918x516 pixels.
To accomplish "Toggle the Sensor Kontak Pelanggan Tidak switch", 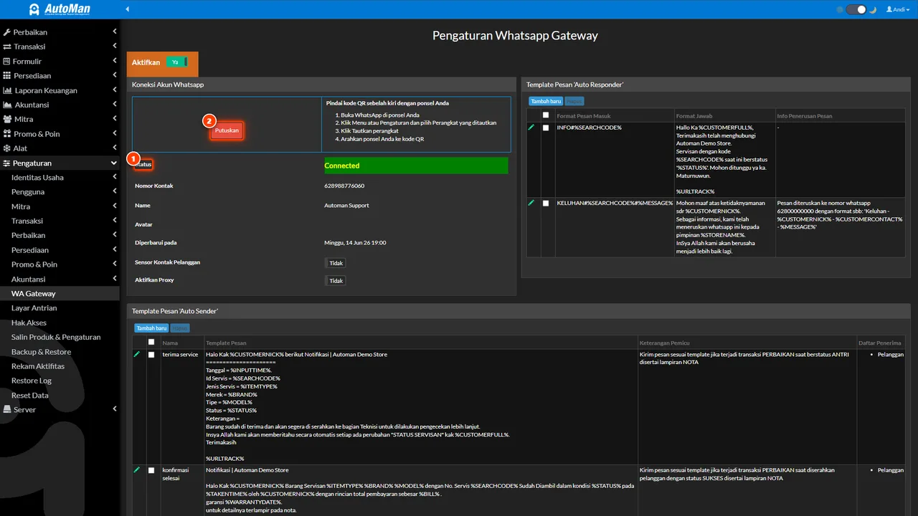I will pos(336,263).
